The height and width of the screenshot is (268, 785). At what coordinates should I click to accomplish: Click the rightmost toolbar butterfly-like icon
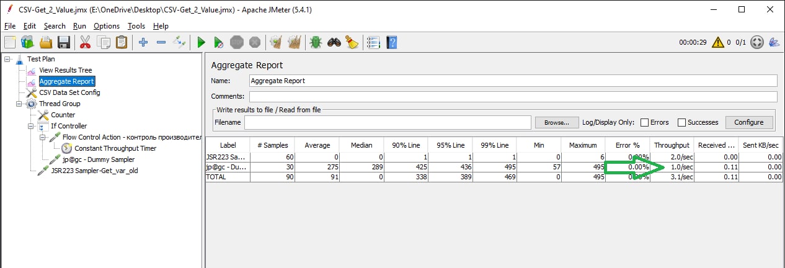coord(774,42)
